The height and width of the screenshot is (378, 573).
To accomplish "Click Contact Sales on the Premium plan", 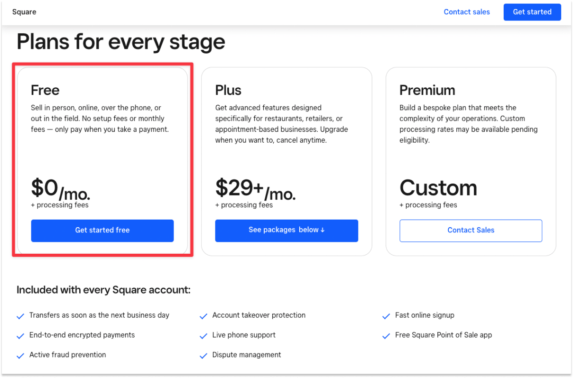I will 471,230.
